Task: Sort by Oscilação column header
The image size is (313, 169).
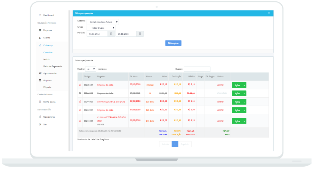Action: (x=176, y=77)
